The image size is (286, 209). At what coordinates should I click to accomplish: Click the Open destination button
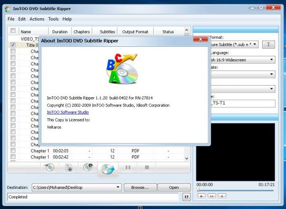coord(174,187)
